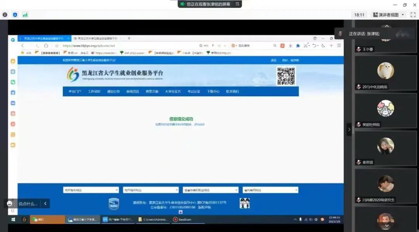Select the first active browser tab
Image resolution: width=419 pixels, height=232 pixels.
(x=44, y=38)
